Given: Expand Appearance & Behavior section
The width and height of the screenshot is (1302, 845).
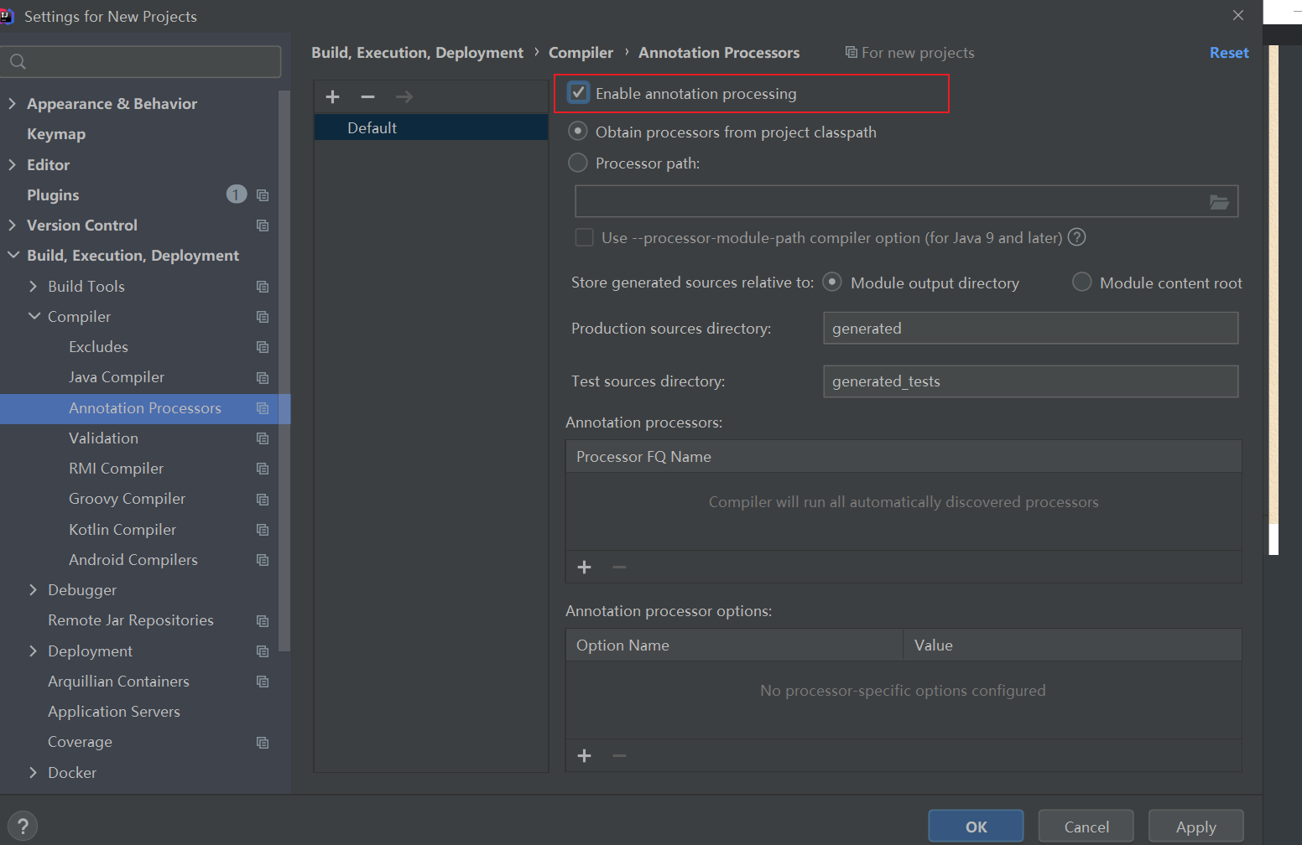Looking at the screenshot, I should [x=12, y=103].
